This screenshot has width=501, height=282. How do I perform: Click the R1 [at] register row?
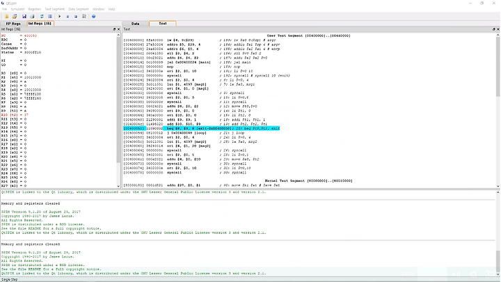click(21, 77)
